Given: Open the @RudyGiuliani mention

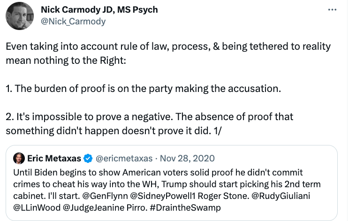Looking at the screenshot, I should (x=281, y=196).
